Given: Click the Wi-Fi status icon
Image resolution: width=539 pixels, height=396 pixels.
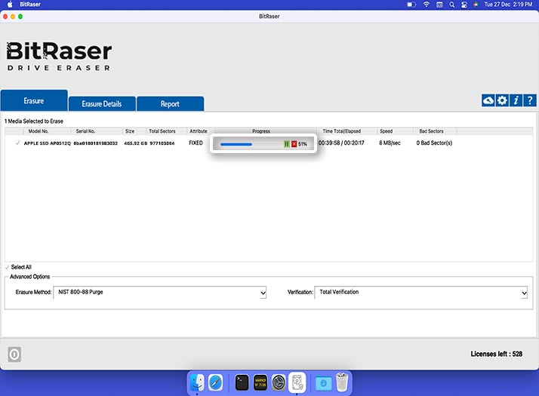Looking at the screenshot, I should coord(427,5).
